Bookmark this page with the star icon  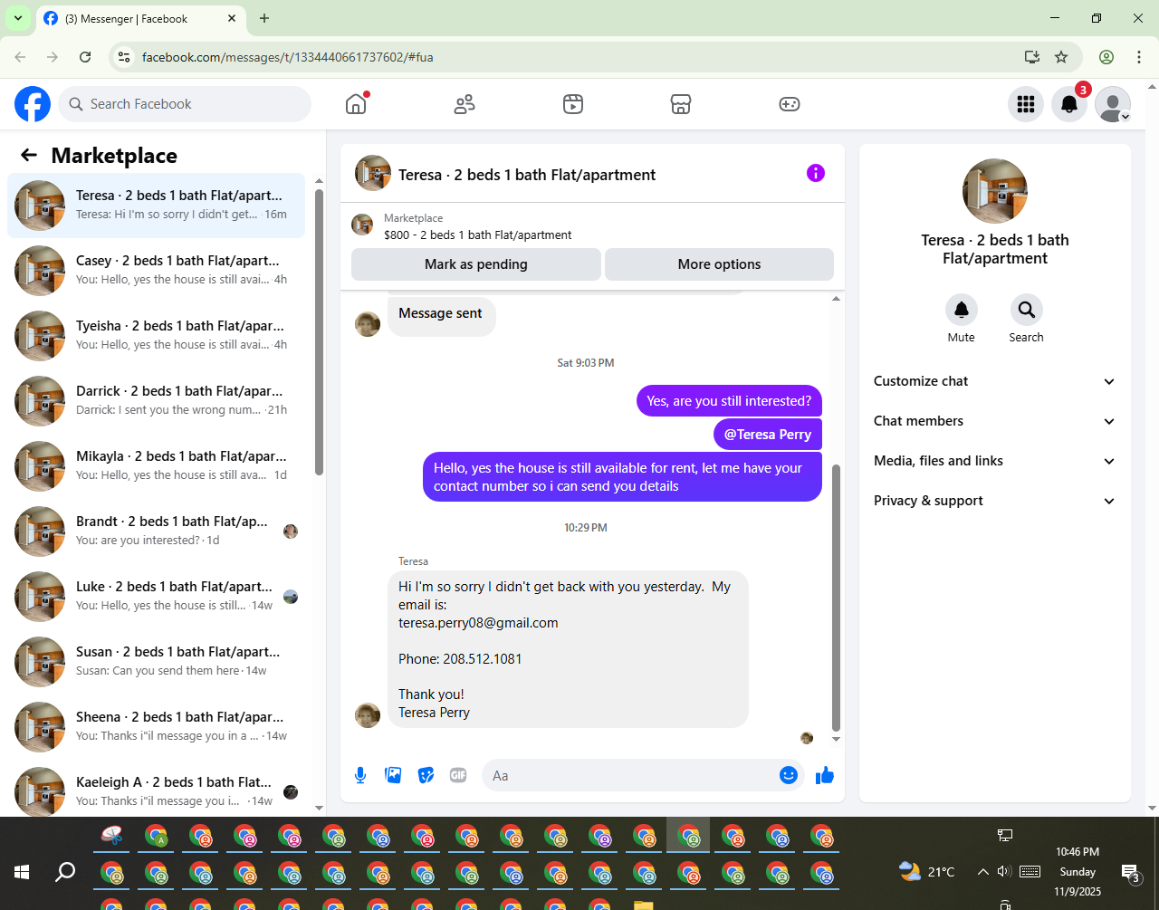coord(1061,57)
